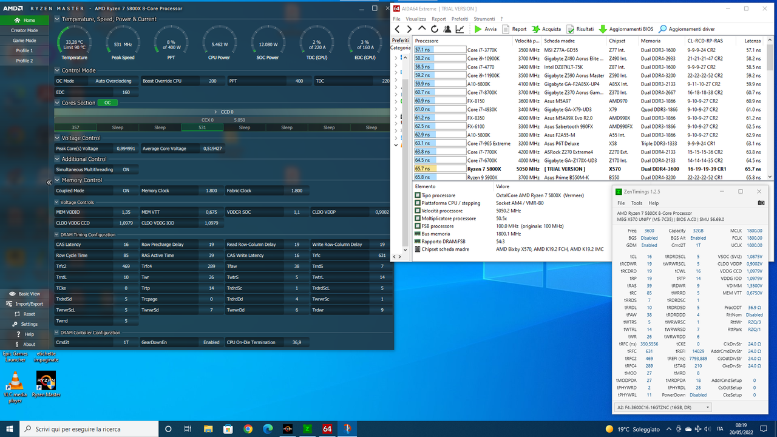Open Windows Start menu
The height and width of the screenshot is (437, 777).
(10, 429)
